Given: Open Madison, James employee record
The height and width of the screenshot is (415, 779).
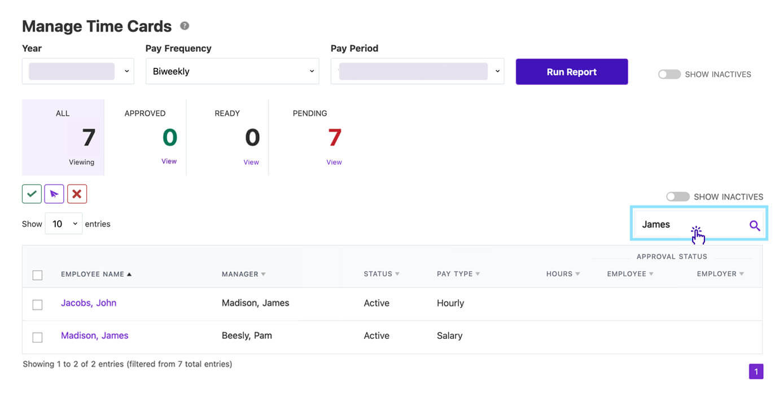Looking at the screenshot, I should tap(94, 335).
